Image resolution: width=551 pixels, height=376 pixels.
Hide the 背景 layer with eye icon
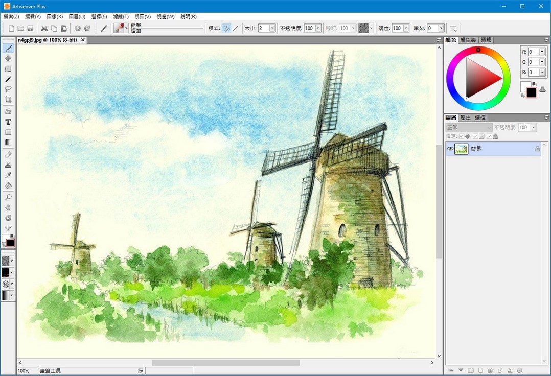tap(450, 149)
